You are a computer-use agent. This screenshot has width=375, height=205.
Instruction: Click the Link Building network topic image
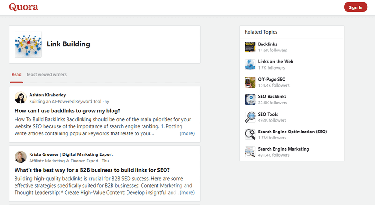click(x=28, y=44)
